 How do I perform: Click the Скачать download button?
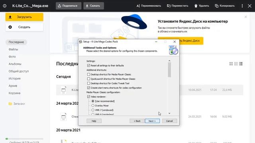click(94, 6)
